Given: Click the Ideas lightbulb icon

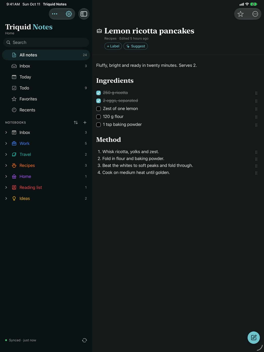Looking at the screenshot, I should (x=14, y=198).
